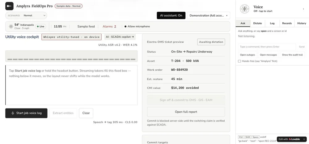
Task: Click CMI value $14,200 avoided
Action: (185, 88)
